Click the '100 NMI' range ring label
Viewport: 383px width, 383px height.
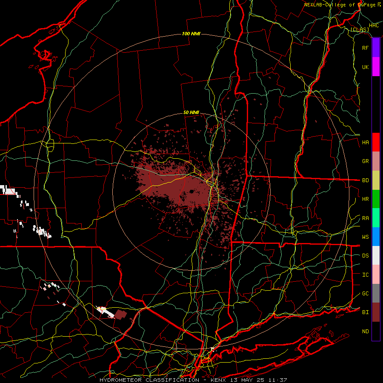click(191, 34)
